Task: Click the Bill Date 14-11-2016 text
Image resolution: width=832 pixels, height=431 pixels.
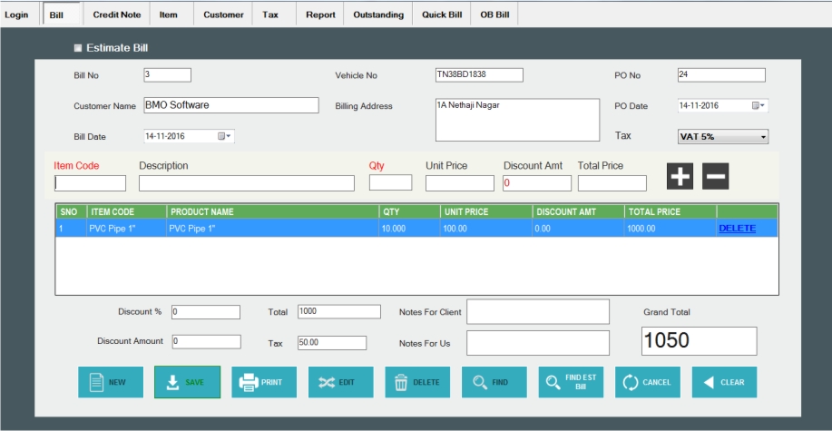Action: [165, 136]
